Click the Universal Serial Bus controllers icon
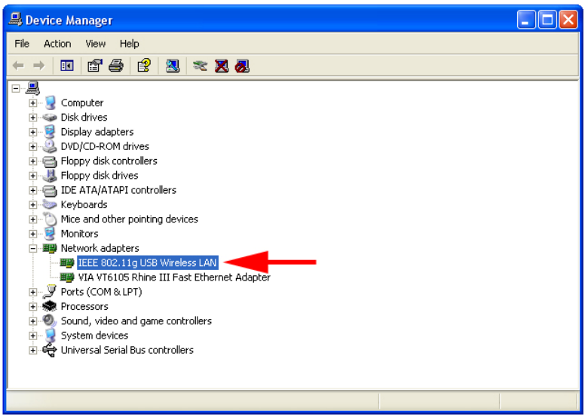This screenshot has width=588, height=420. pos(50,350)
